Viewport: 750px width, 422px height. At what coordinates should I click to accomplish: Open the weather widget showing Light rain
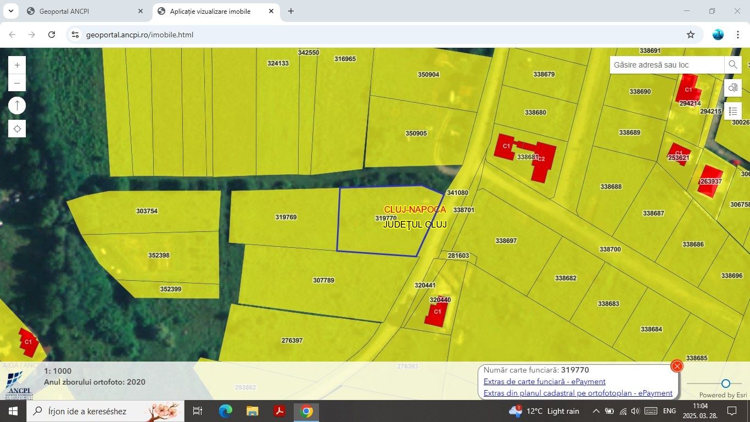tap(544, 411)
